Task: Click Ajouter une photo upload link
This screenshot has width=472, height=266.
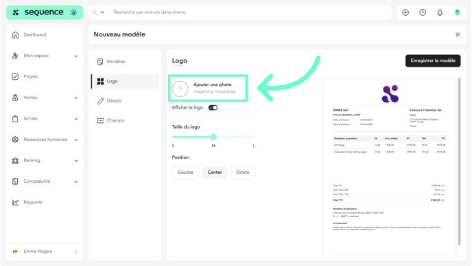Action: point(213,85)
